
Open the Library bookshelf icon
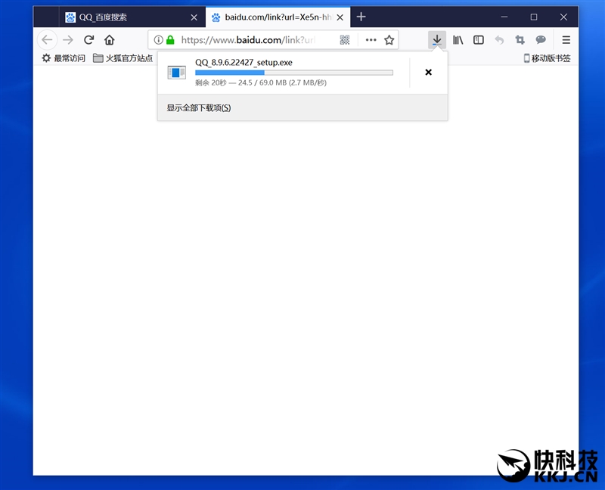[x=458, y=40]
